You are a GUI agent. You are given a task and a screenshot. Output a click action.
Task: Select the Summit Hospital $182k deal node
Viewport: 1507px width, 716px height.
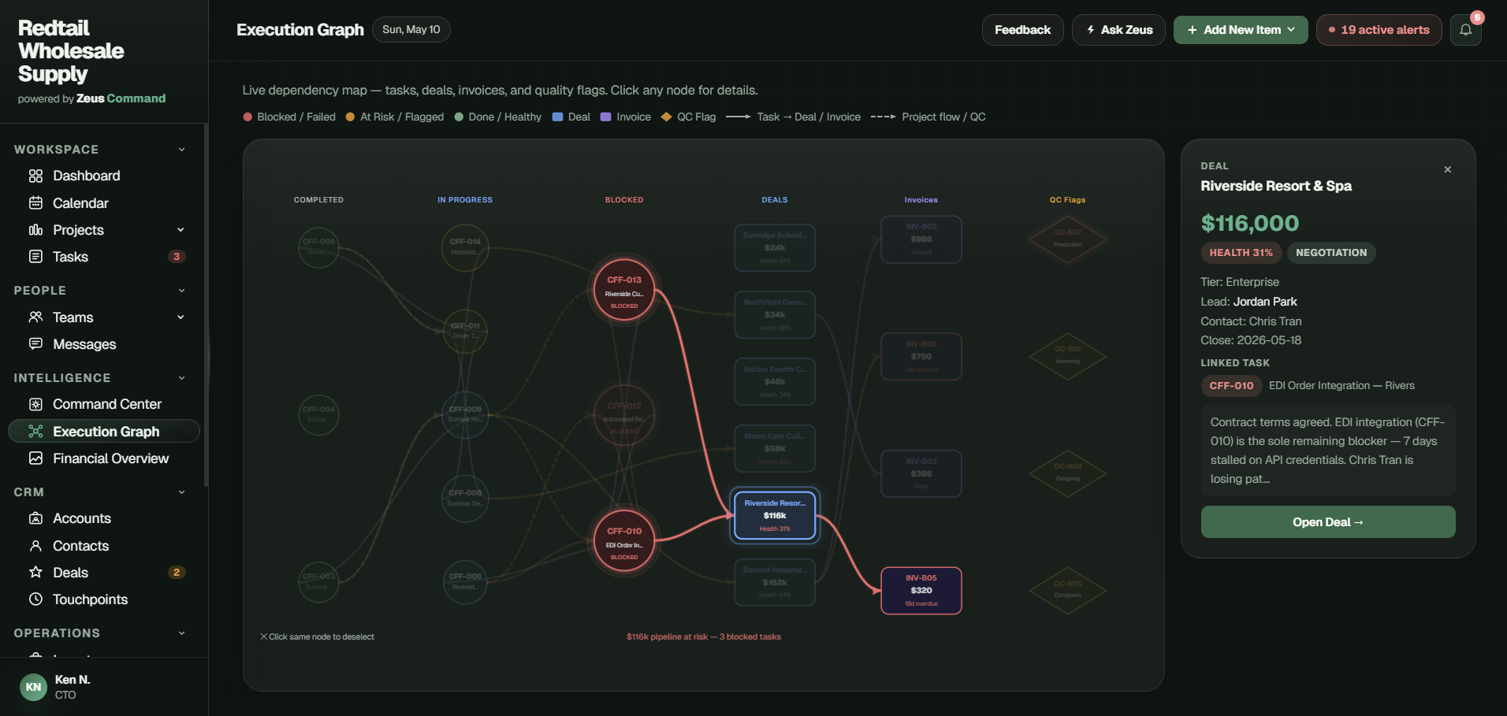coord(775,582)
